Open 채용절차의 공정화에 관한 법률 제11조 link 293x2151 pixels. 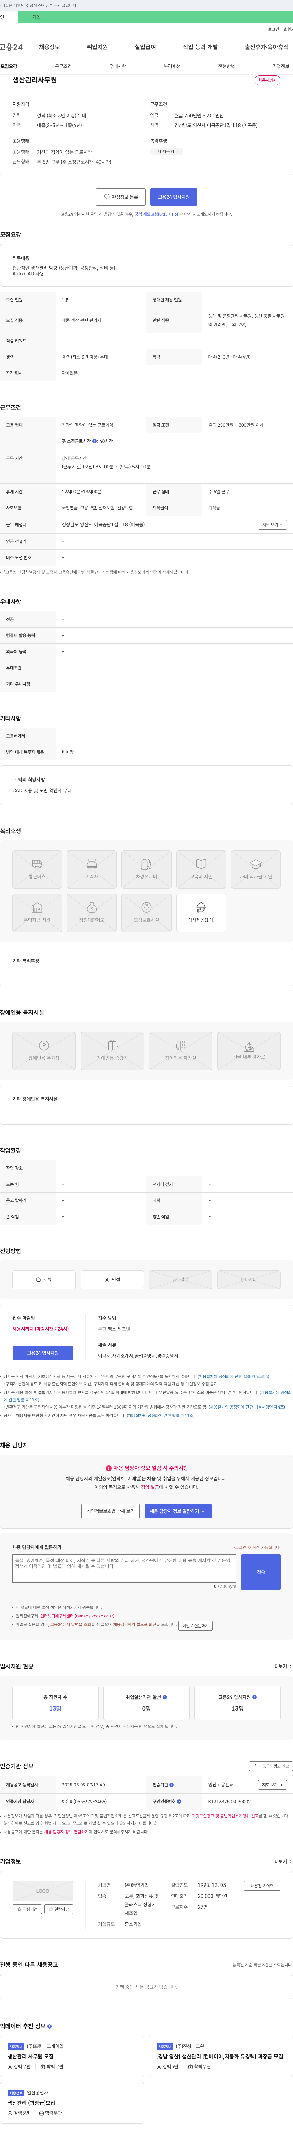click(x=160, y=1415)
